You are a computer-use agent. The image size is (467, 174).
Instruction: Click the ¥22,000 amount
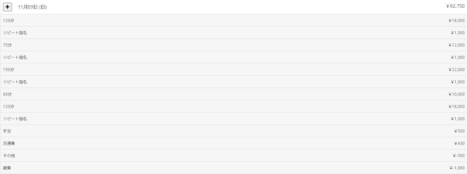point(456,70)
